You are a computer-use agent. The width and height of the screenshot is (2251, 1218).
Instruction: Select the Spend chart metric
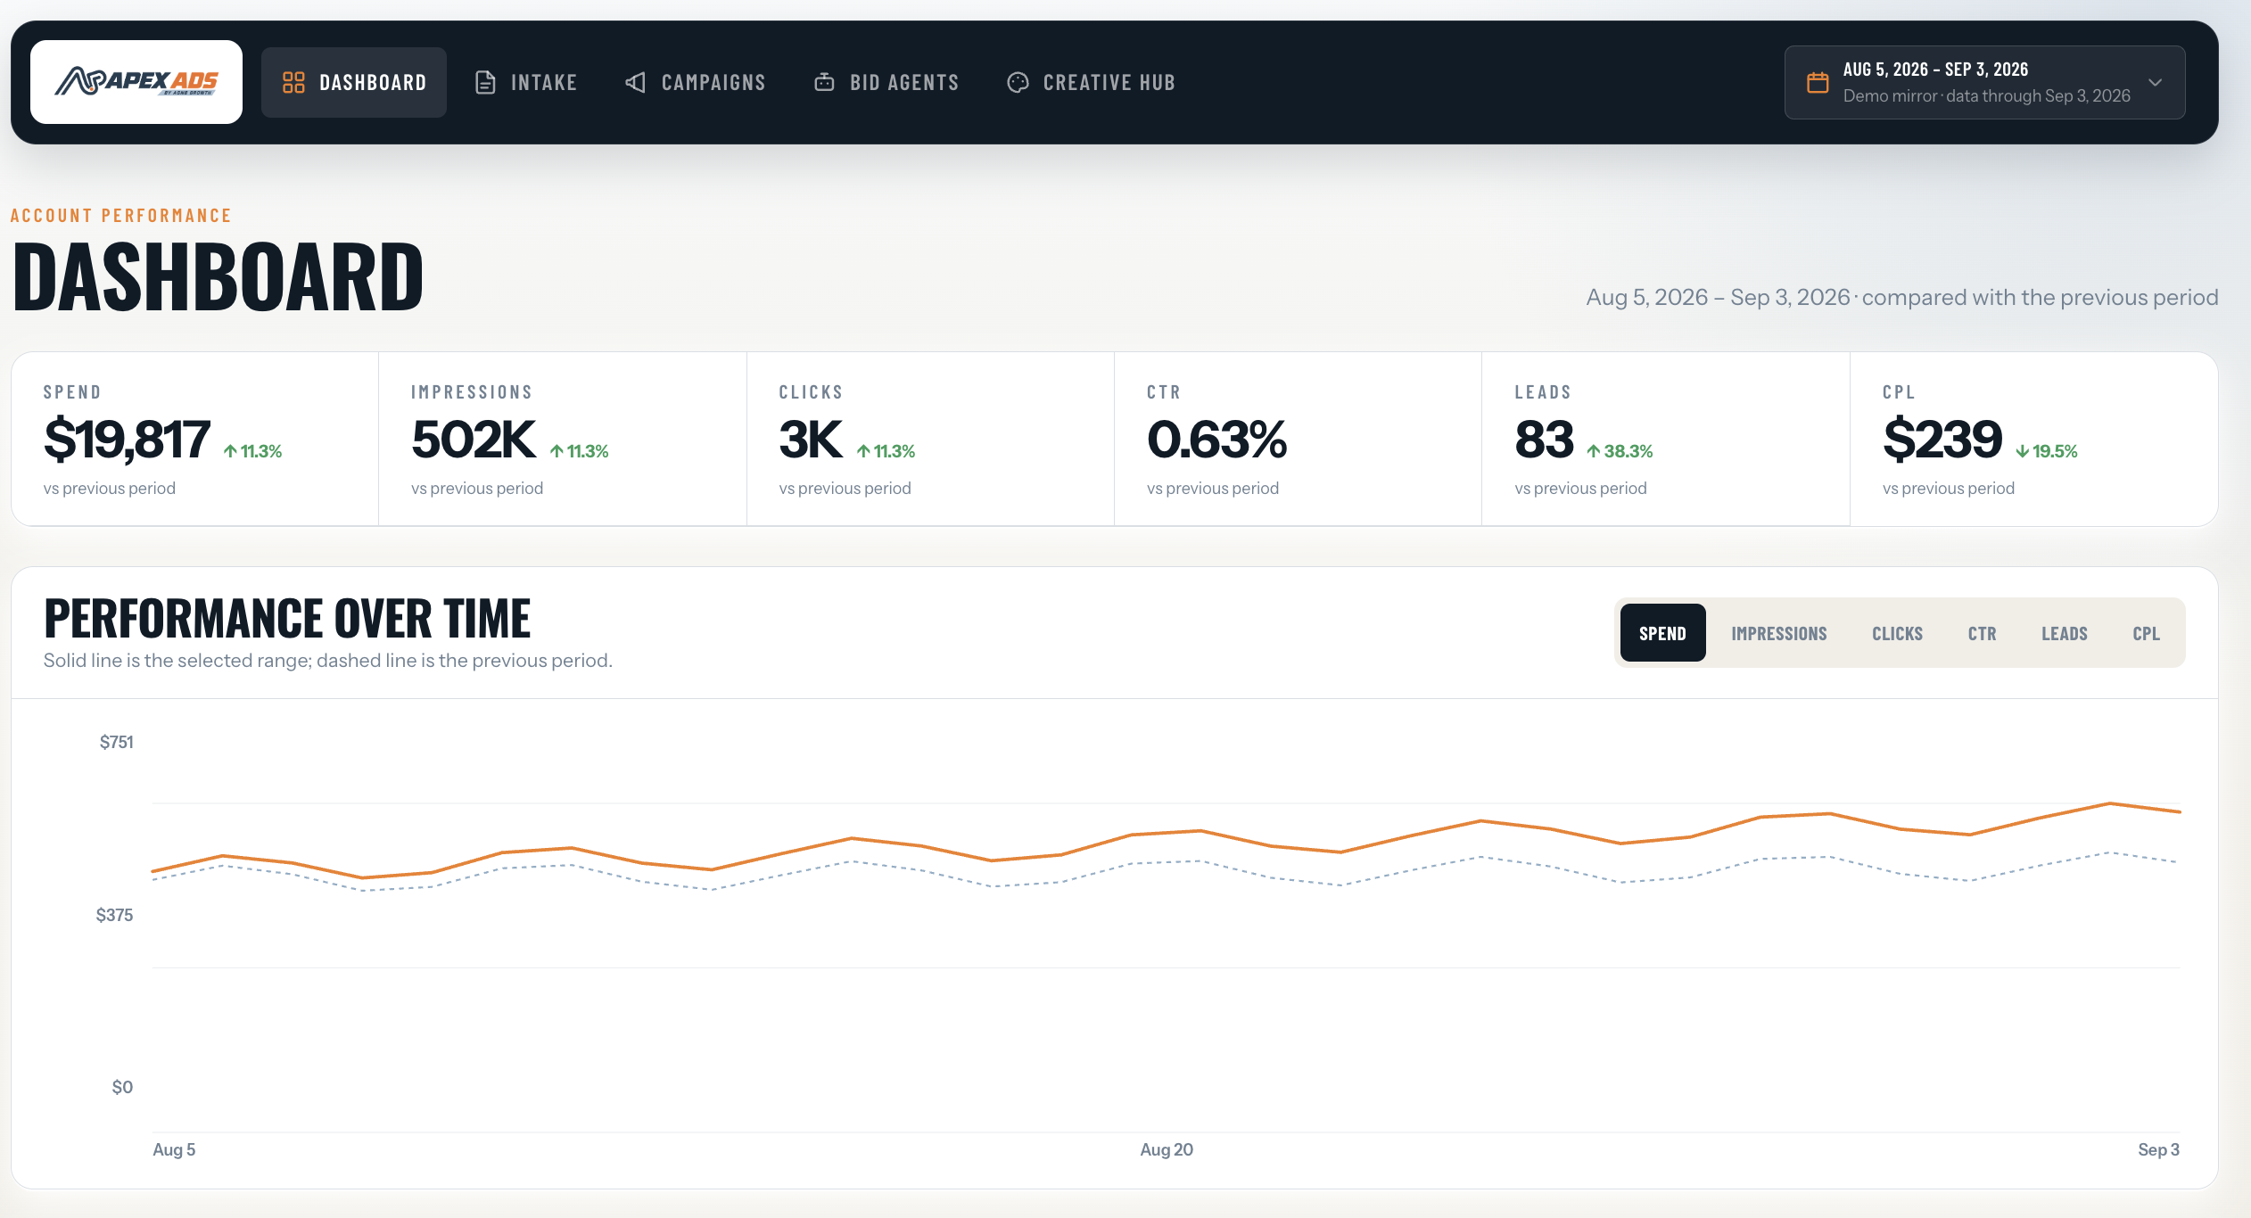click(1662, 633)
